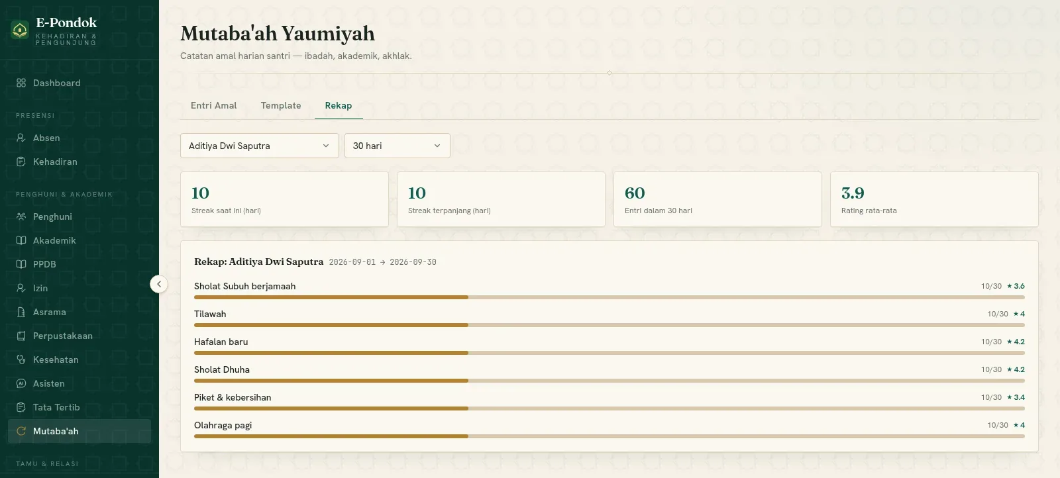Click the PPDB book icon
This screenshot has width=1060, height=478.
21,264
